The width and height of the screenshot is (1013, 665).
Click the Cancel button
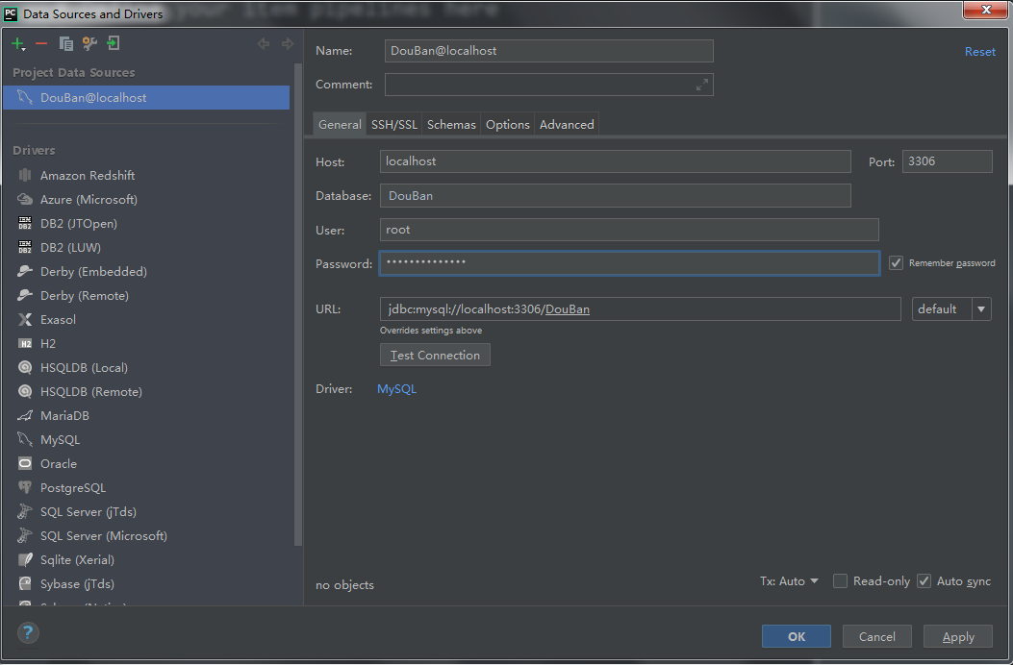876,636
